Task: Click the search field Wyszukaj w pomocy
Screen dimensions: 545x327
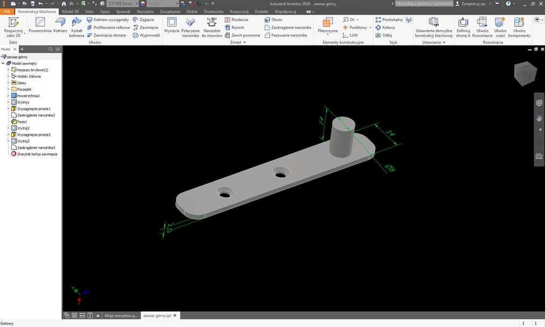Action: coord(424,3)
